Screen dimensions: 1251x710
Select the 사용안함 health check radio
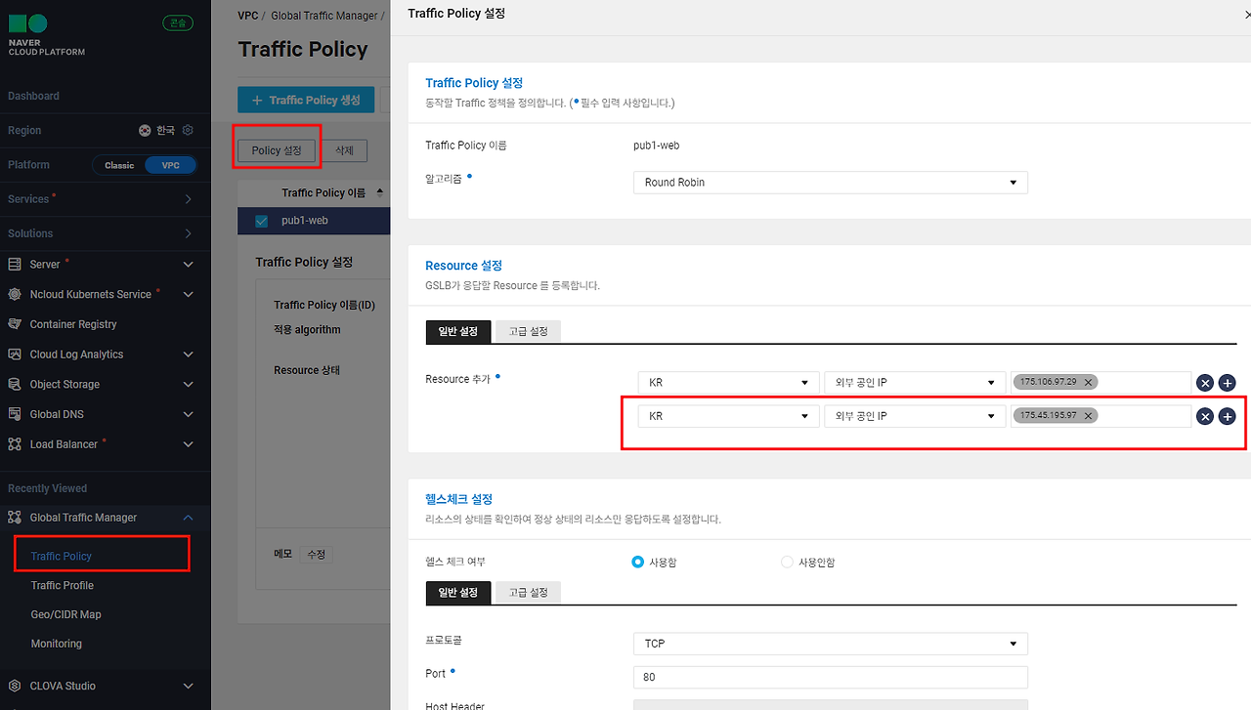tap(787, 562)
